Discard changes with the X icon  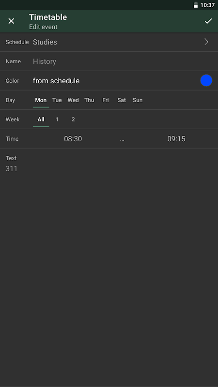[11, 21]
